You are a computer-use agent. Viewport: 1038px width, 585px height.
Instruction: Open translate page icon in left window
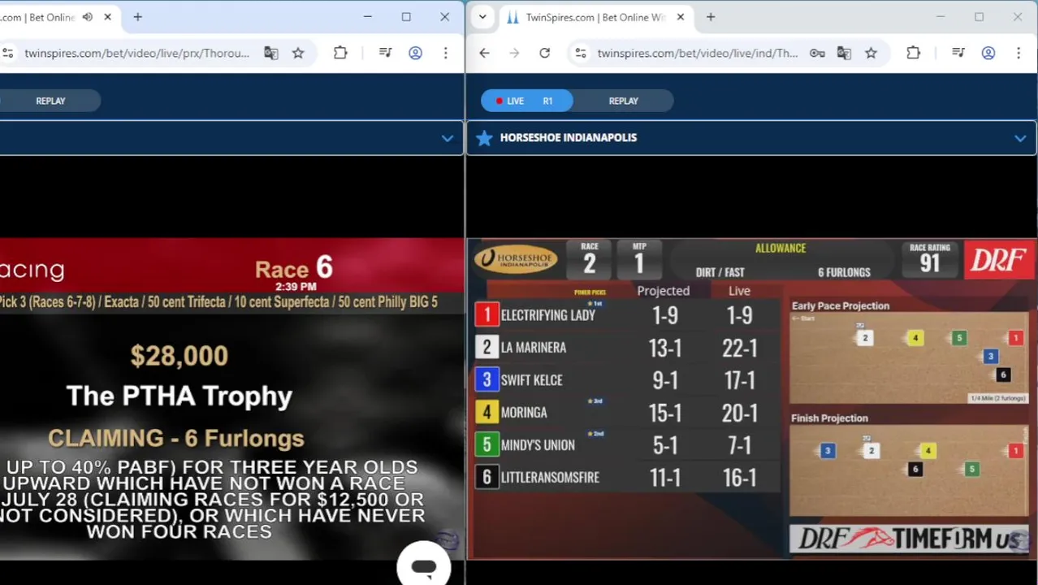point(271,54)
